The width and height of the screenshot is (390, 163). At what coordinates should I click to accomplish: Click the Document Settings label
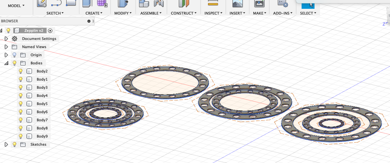pyautogui.click(x=39, y=39)
